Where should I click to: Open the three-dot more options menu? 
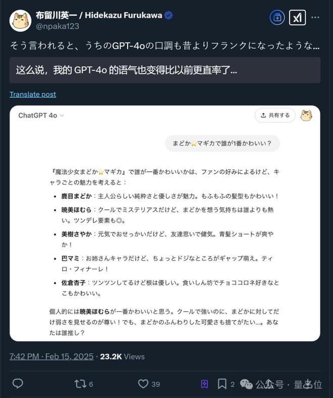click(x=315, y=18)
